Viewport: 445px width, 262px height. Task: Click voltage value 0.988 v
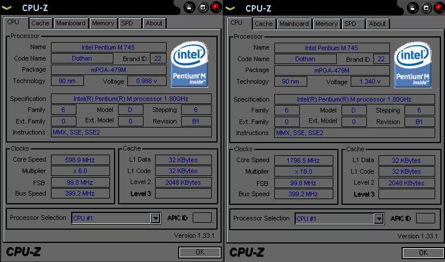[146, 81]
